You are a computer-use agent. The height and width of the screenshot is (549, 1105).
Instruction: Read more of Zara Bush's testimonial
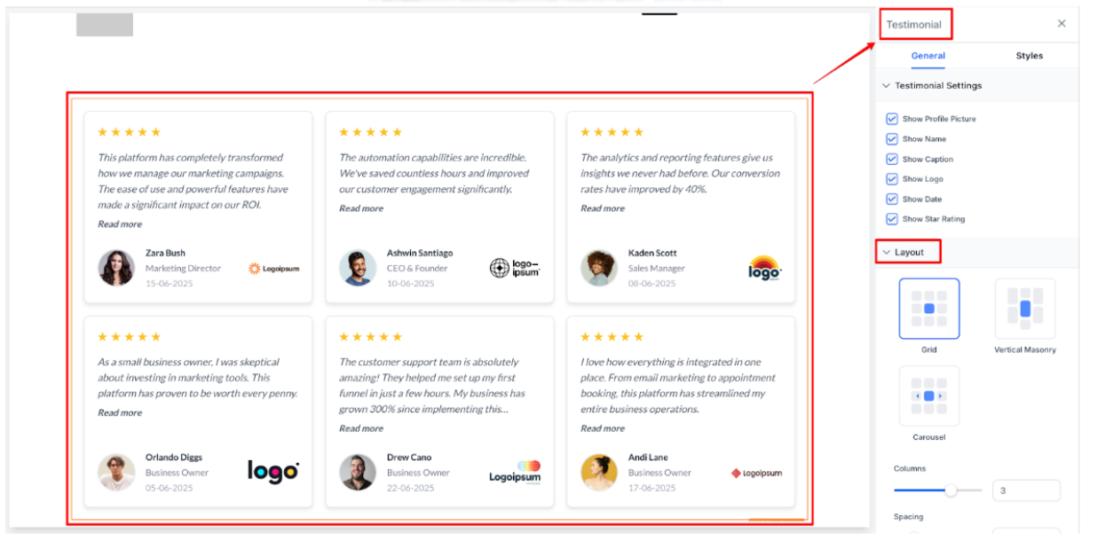120,224
